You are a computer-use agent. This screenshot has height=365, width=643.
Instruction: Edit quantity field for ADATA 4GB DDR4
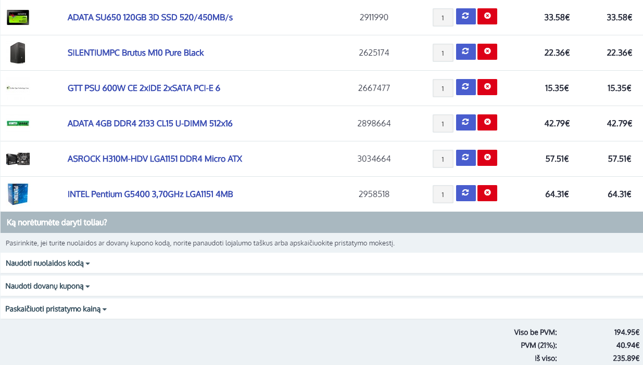(443, 123)
